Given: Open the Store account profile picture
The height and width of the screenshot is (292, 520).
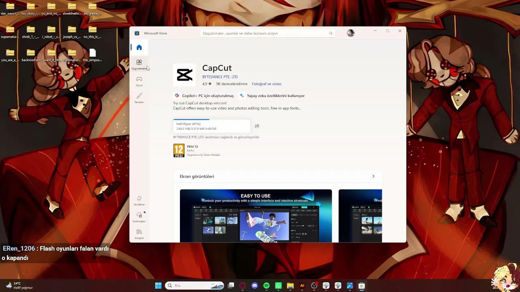Looking at the screenshot, I should point(351,33).
